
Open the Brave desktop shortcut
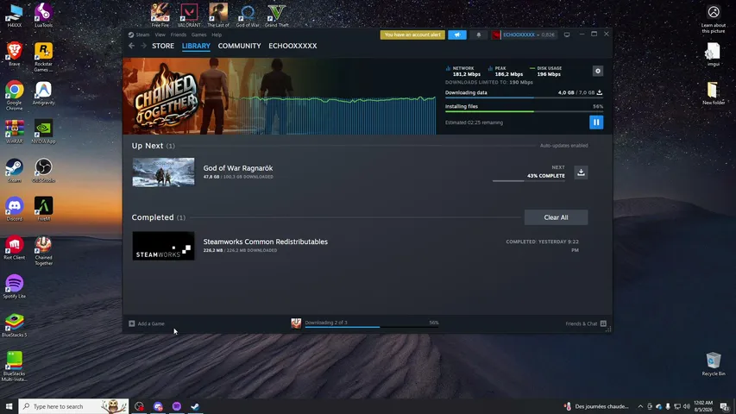(x=14, y=54)
